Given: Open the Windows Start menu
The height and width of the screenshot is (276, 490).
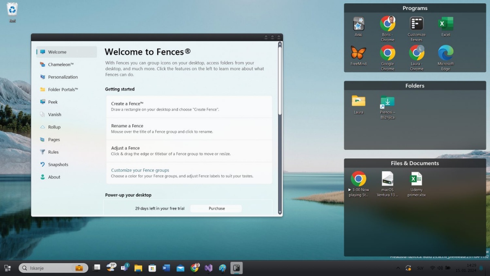Looking at the screenshot, I should tap(7, 268).
